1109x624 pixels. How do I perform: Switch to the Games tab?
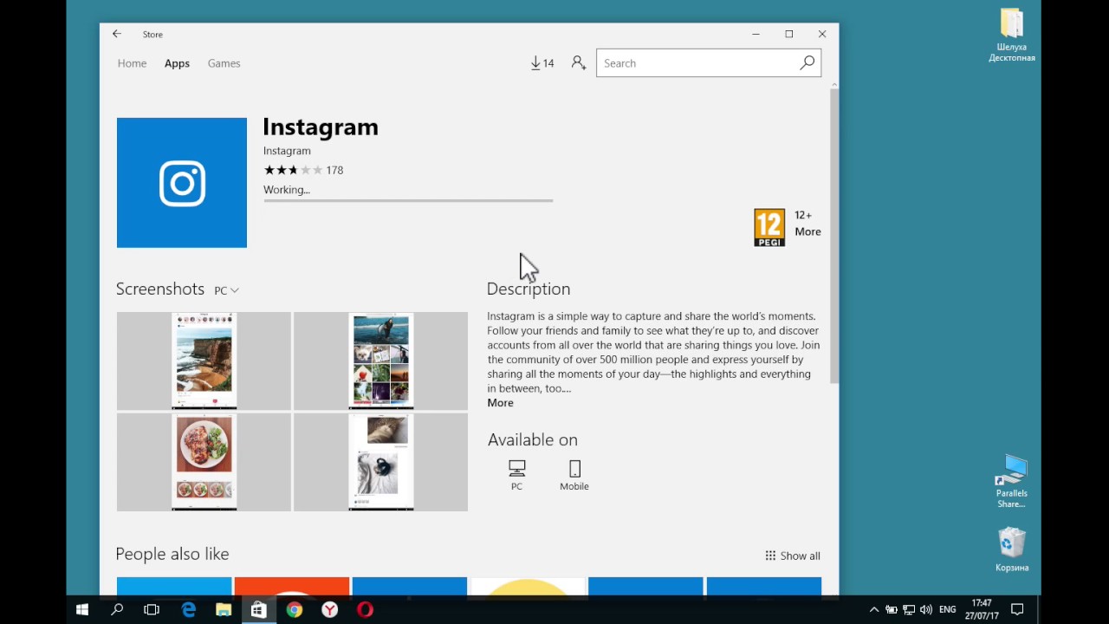(224, 63)
